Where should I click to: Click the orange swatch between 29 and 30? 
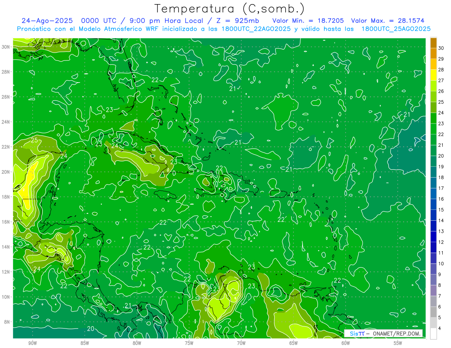click(433, 53)
